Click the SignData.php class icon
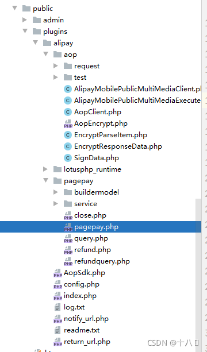 [68, 158]
